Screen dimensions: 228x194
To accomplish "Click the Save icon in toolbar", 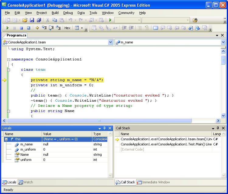I will pyautogui.click(x=32, y=20).
